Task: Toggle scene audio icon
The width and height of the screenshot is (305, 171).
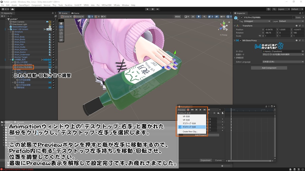Action: pos(204,17)
